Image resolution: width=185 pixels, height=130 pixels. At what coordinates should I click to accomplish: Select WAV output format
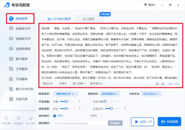point(88,116)
